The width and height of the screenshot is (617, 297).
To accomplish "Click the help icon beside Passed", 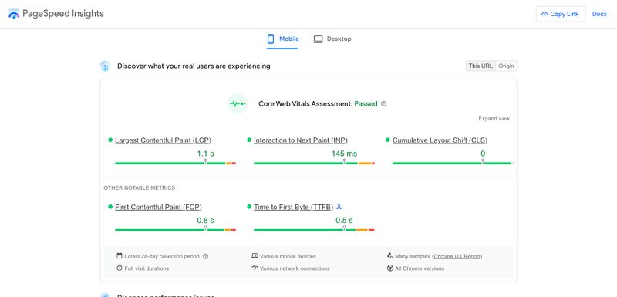I will tap(383, 104).
